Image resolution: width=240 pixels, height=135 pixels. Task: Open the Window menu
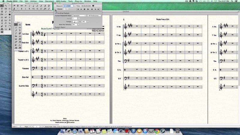tap(88, 1)
